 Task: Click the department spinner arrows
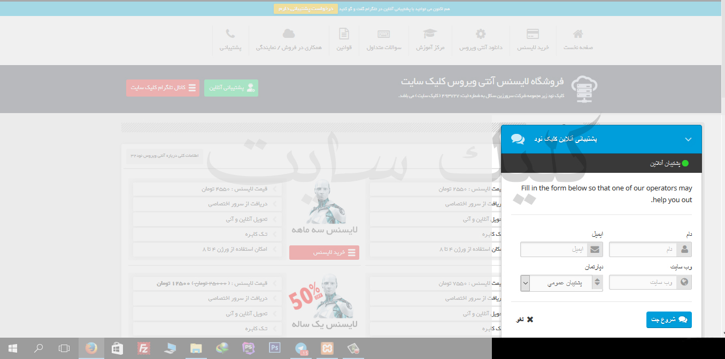[597, 283]
